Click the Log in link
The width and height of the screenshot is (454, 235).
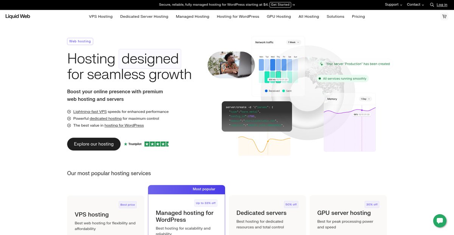click(442, 5)
